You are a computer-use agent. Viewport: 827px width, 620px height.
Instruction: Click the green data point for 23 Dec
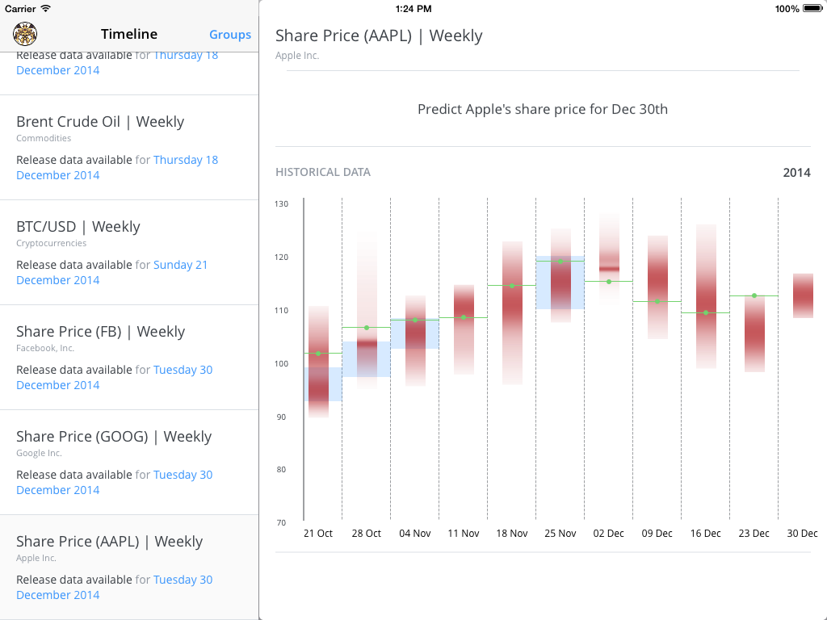click(754, 295)
